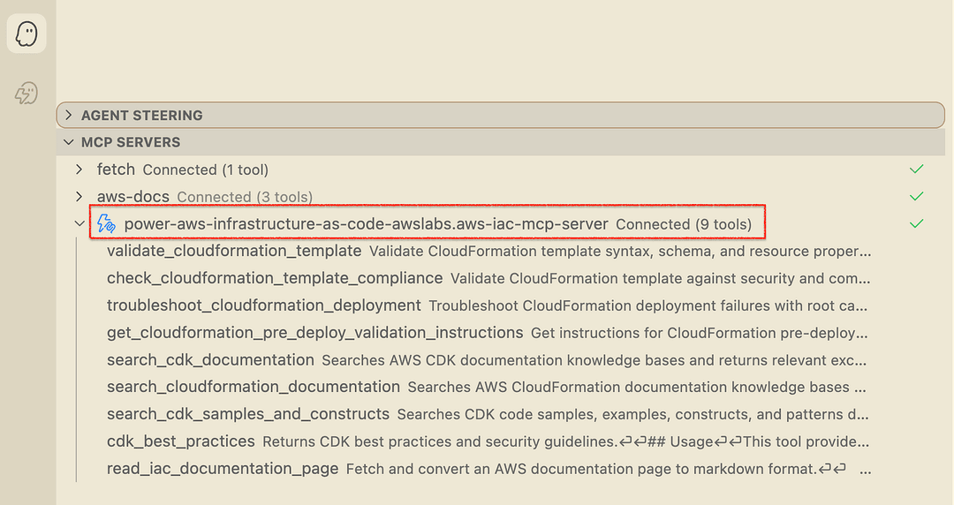The image size is (954, 505).
Task: Select validate_cloudformation_template tool
Action: pyautogui.click(x=234, y=251)
